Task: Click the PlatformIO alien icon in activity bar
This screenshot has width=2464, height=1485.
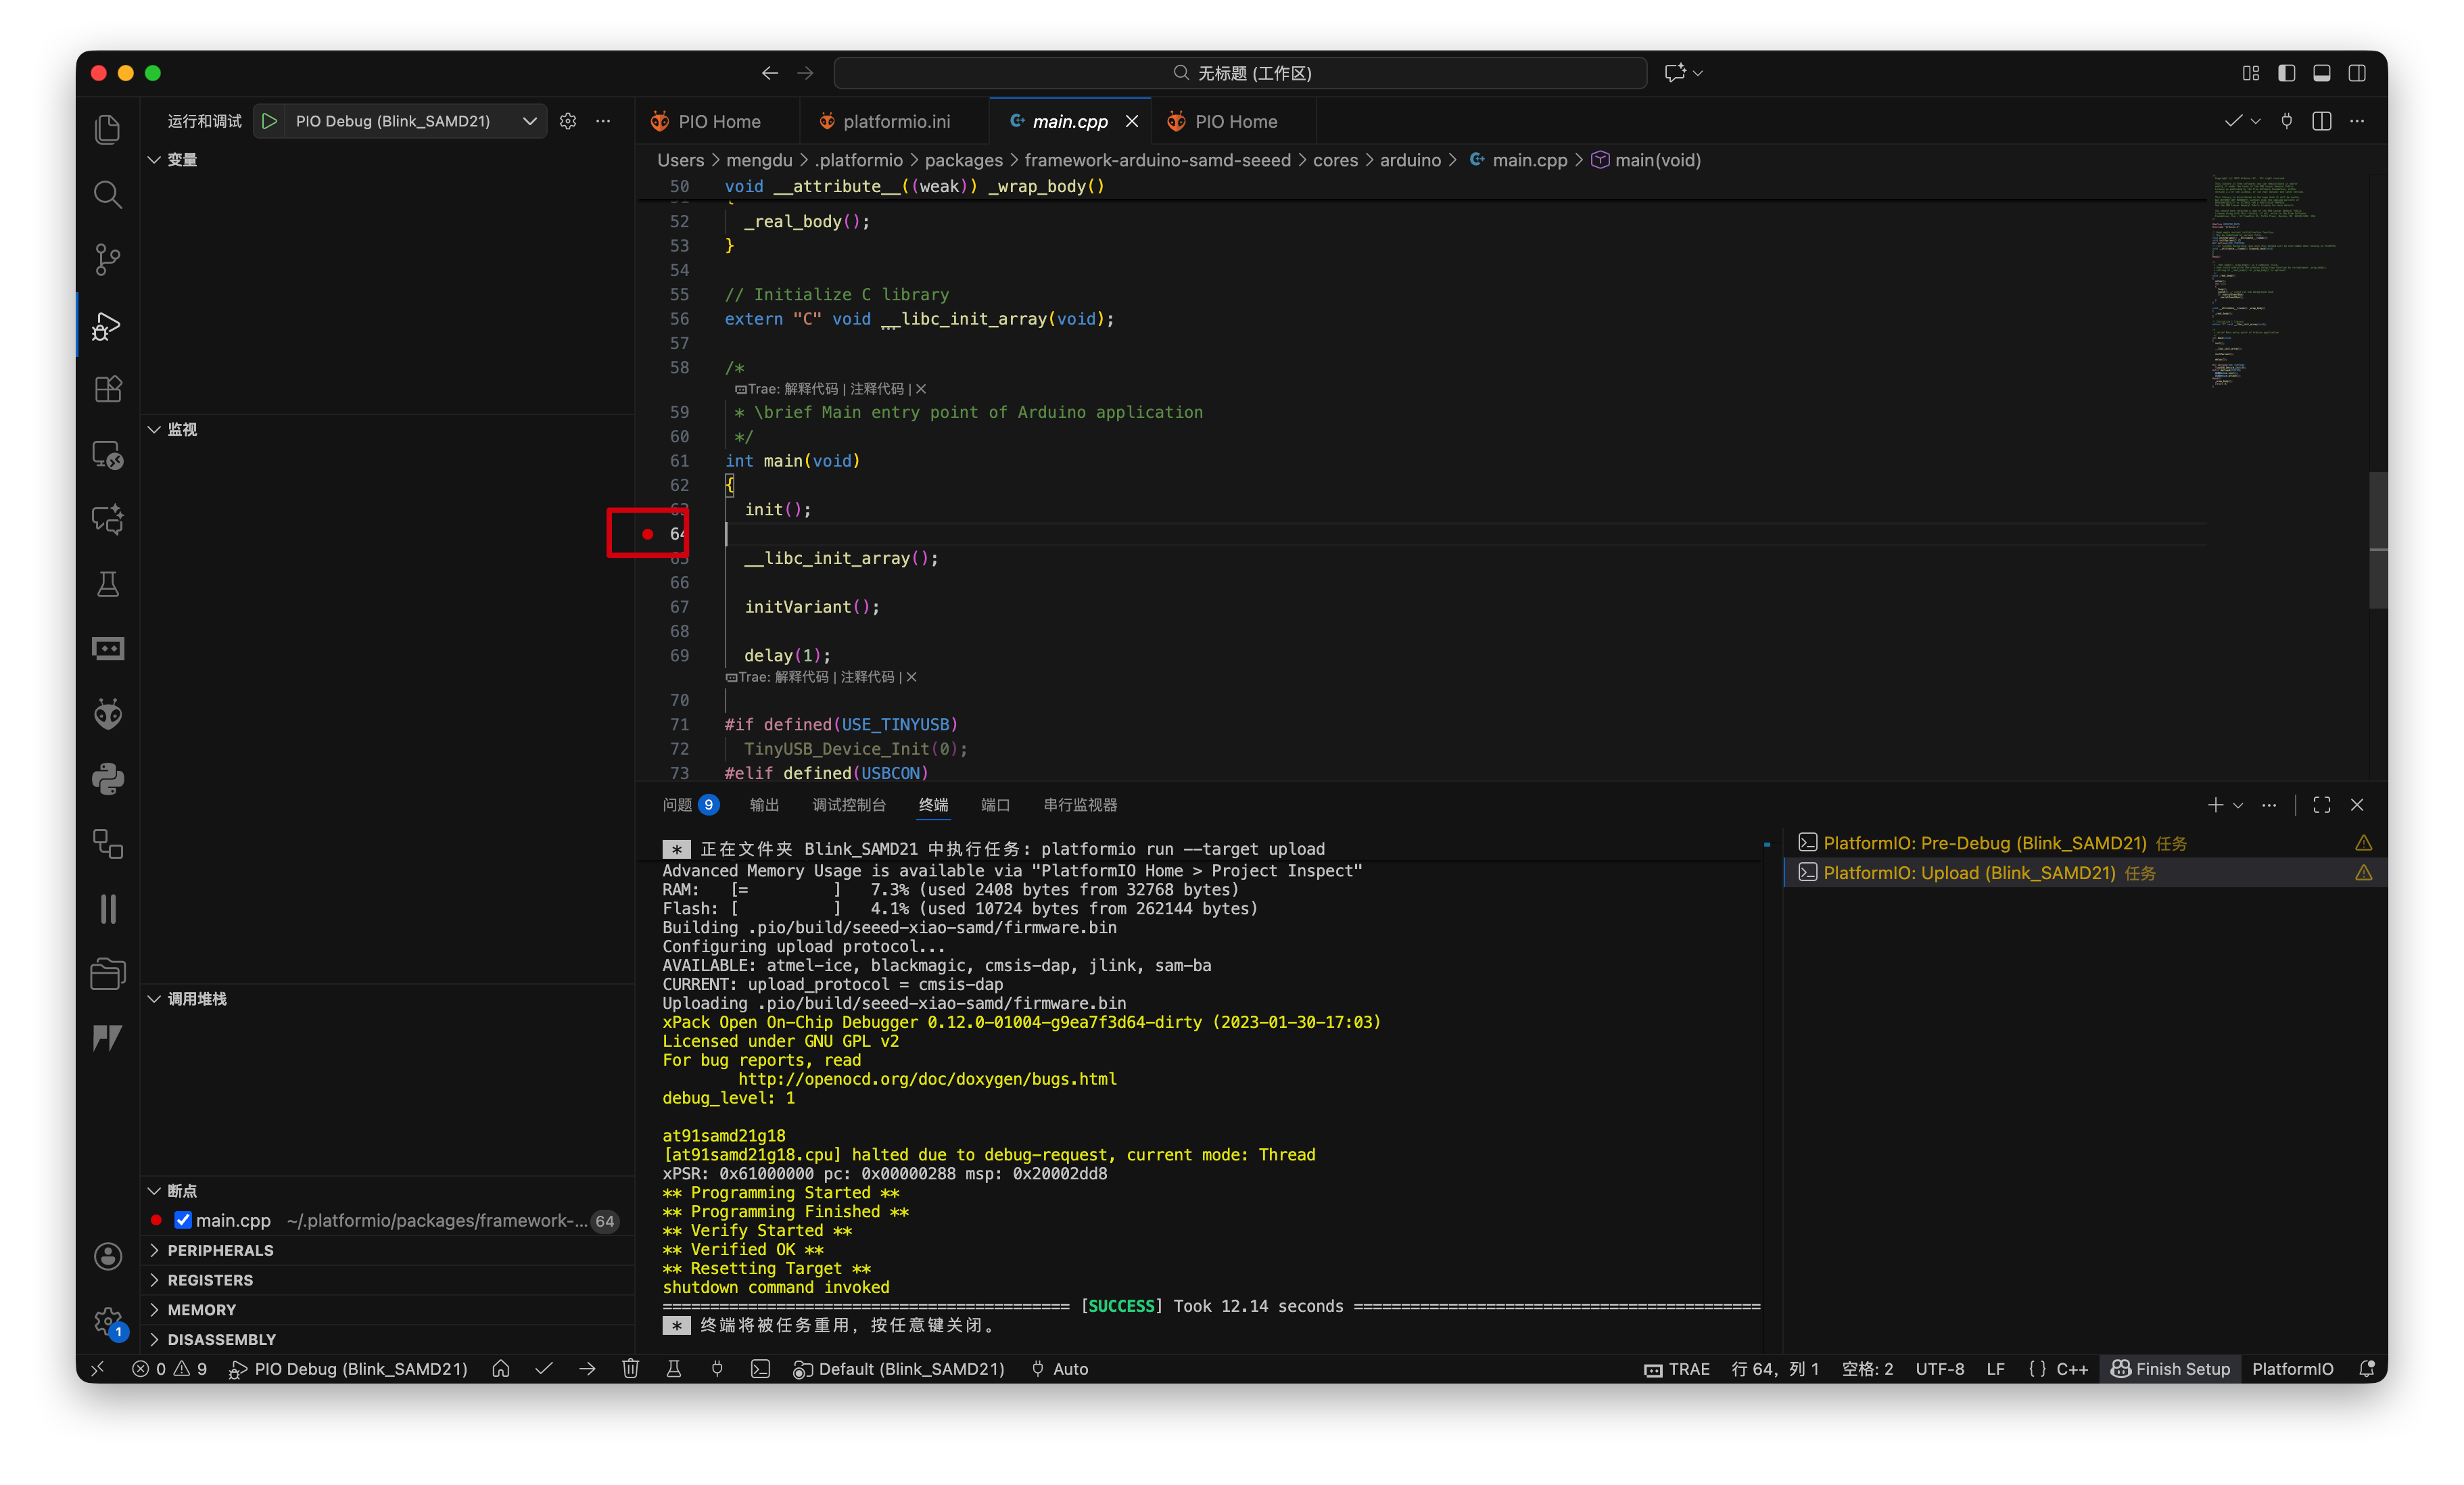Action: pyautogui.click(x=108, y=714)
